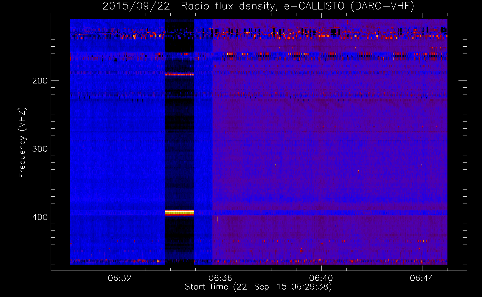Click the date "2015/09/22" in the title
482x297 pixels.
click(136, 6)
